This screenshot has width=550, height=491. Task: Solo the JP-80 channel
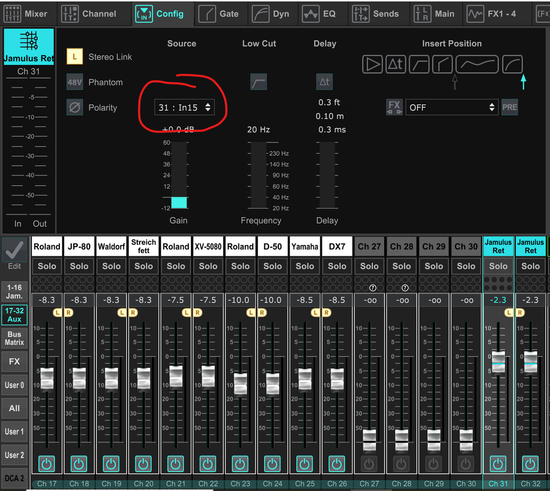point(79,266)
